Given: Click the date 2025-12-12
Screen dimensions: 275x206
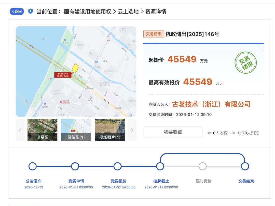Looking at the screenshot, I should click(34, 187).
